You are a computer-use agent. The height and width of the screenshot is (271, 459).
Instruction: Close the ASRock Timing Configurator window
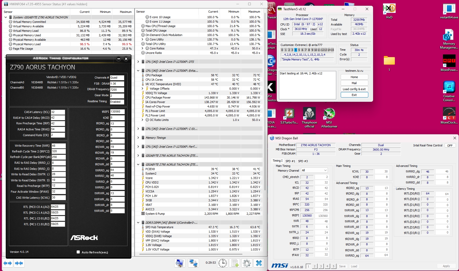coord(126,59)
